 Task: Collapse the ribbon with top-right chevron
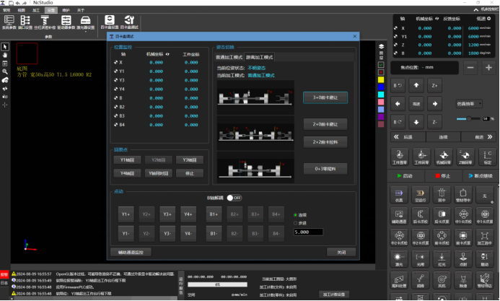[x=475, y=10]
